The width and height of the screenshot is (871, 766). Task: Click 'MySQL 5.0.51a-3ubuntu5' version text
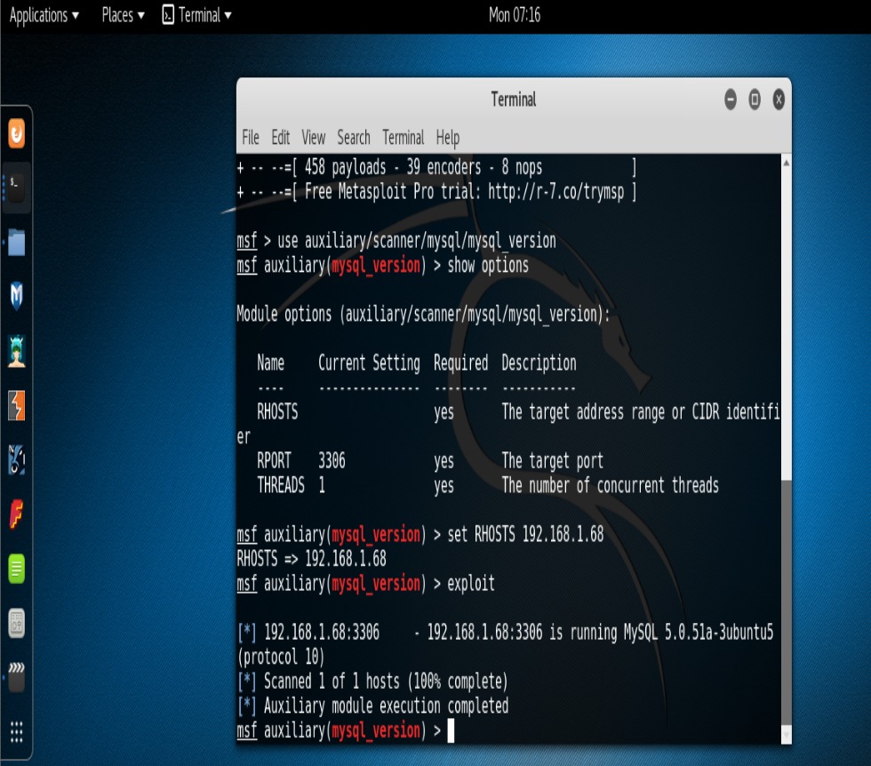(x=699, y=633)
